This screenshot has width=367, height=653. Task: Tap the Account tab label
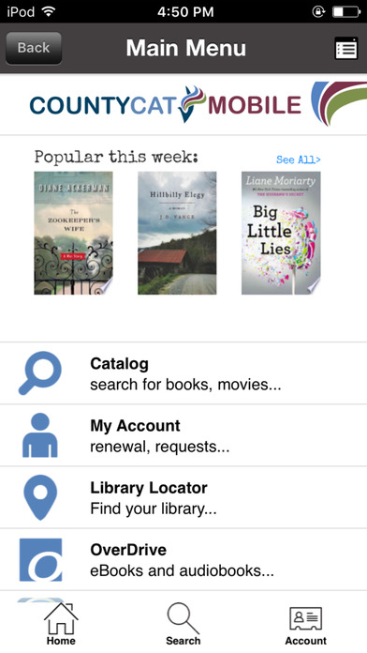[x=305, y=641]
